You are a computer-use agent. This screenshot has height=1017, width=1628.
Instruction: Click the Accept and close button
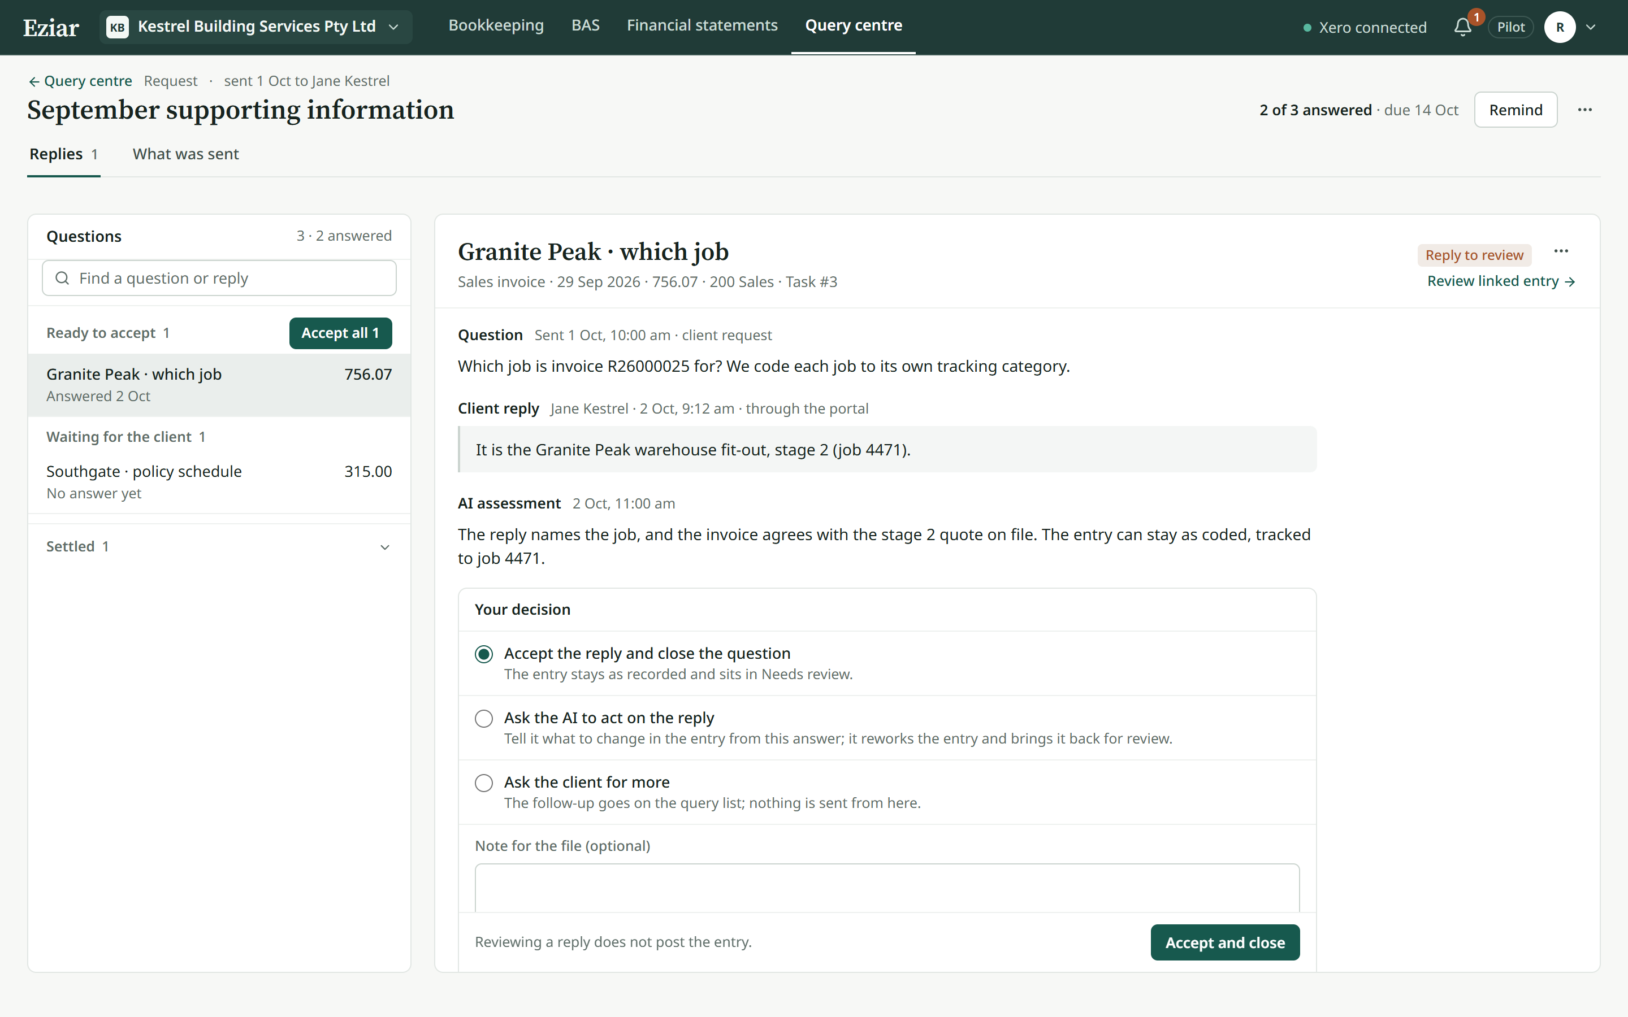(1225, 942)
